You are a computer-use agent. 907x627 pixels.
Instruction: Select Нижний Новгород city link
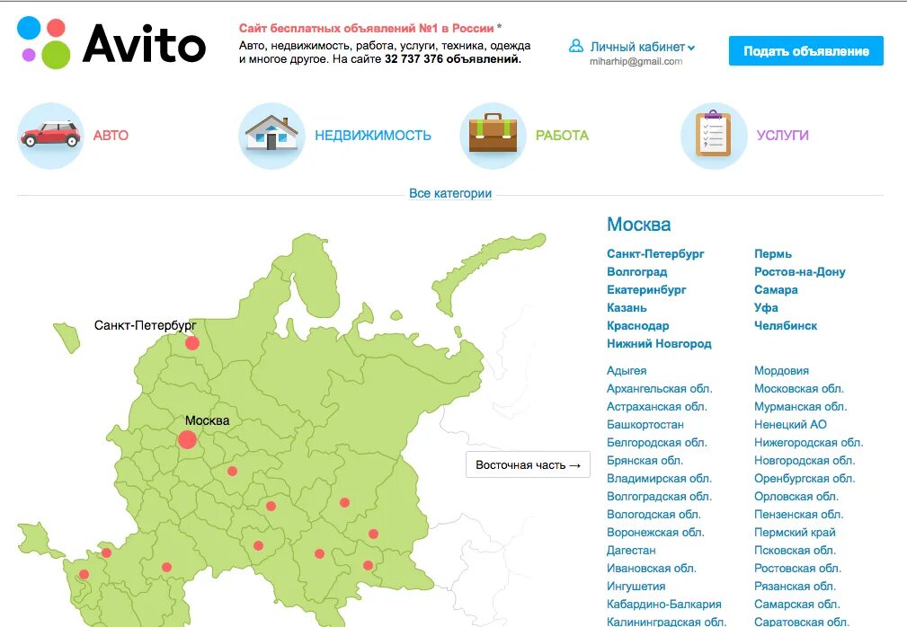pos(659,343)
